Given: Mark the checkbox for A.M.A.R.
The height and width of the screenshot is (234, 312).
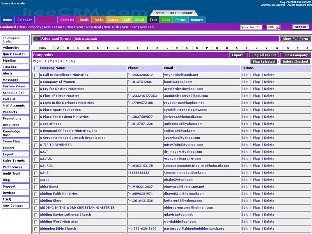Looking at the screenshot, I should pyautogui.click(x=35, y=166).
